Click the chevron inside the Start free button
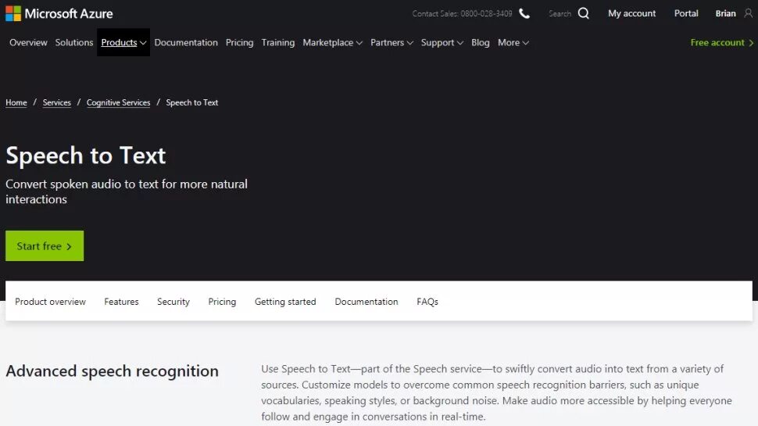This screenshot has width=758, height=426. click(x=69, y=246)
